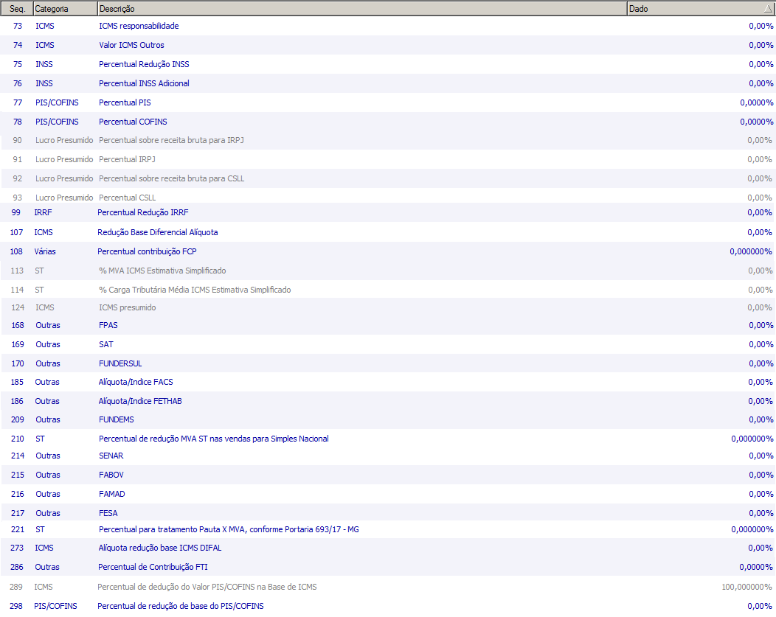The image size is (776, 617).
Task: Select row 'ICMS presumido'
Action: point(388,307)
